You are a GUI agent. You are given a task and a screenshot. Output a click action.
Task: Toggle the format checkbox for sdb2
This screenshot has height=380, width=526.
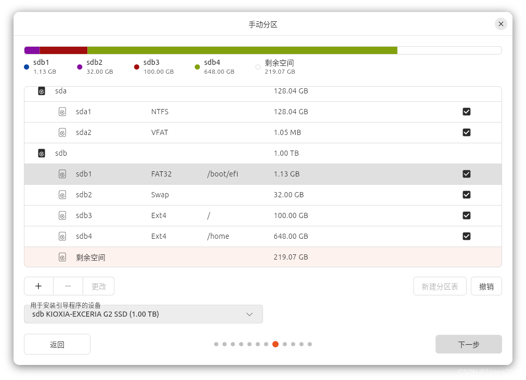coord(466,195)
